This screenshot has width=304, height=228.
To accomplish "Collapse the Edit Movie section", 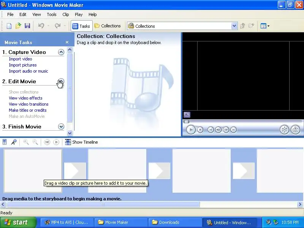I will coord(61,81).
